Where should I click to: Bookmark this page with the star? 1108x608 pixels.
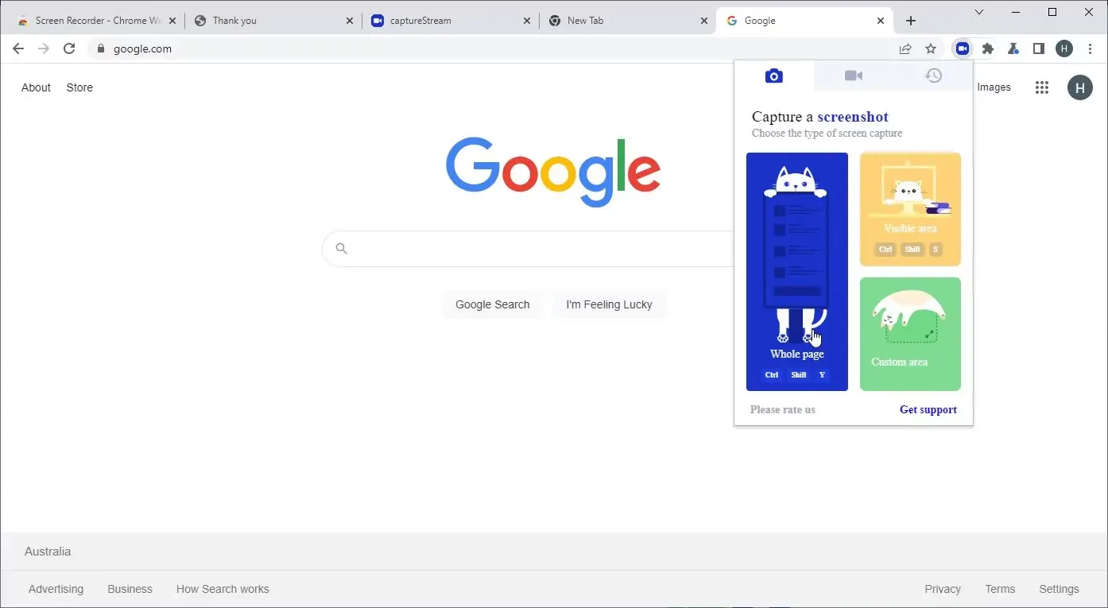tap(931, 48)
